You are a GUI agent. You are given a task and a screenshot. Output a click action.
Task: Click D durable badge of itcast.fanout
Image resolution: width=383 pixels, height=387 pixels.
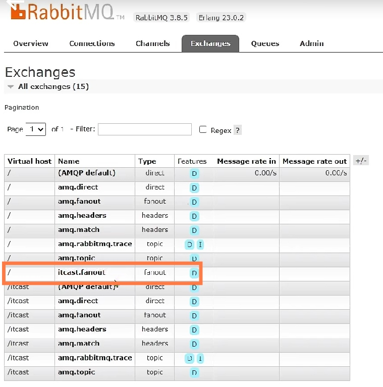(x=194, y=273)
